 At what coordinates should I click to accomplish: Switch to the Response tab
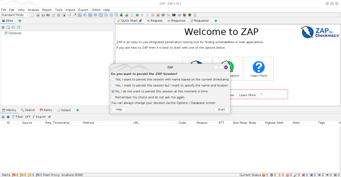(x=176, y=21)
